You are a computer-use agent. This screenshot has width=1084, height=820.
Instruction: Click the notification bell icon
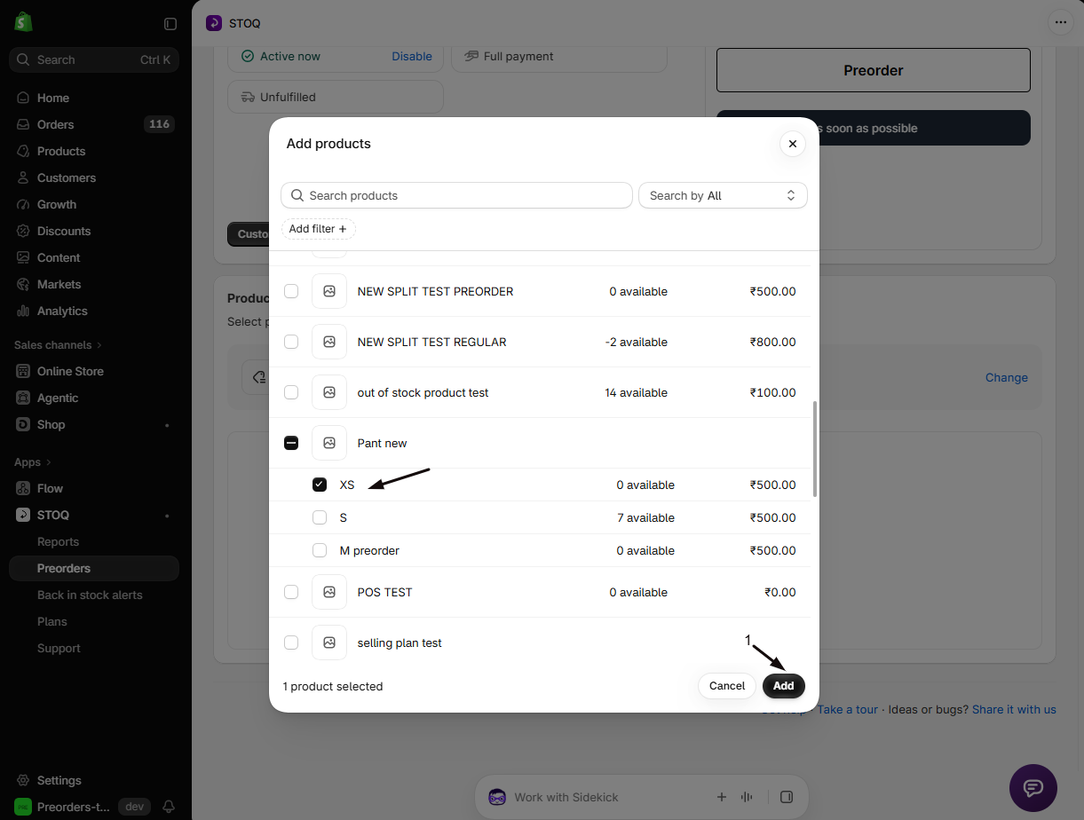[x=169, y=807]
